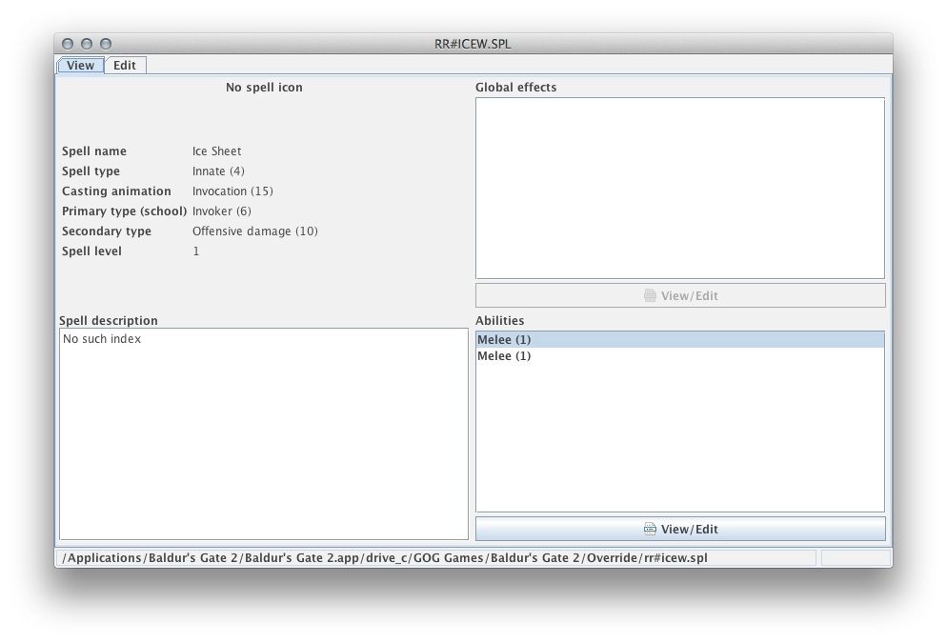
Task: Click the 'Offensive damage (10)' secondary type value
Action: (254, 231)
